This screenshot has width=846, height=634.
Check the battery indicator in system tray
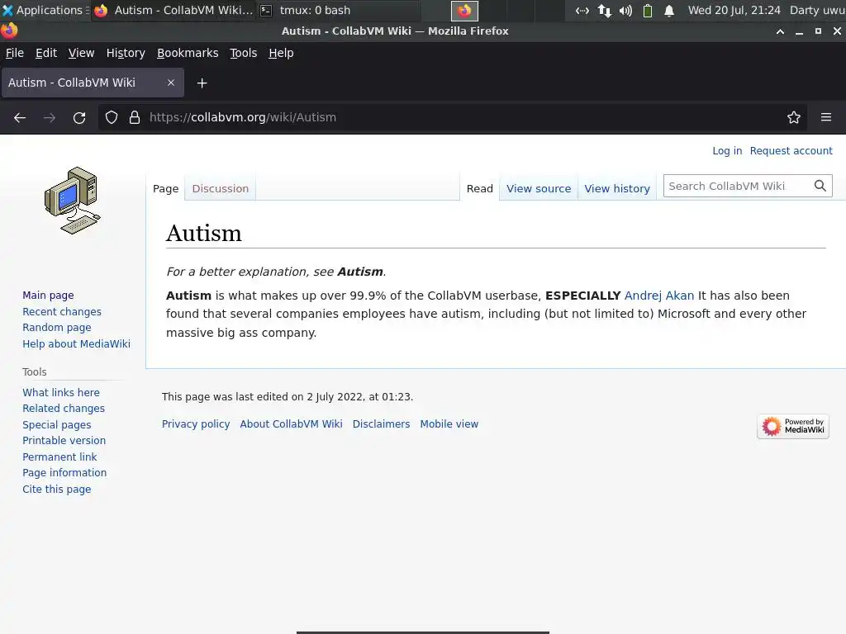click(x=648, y=10)
